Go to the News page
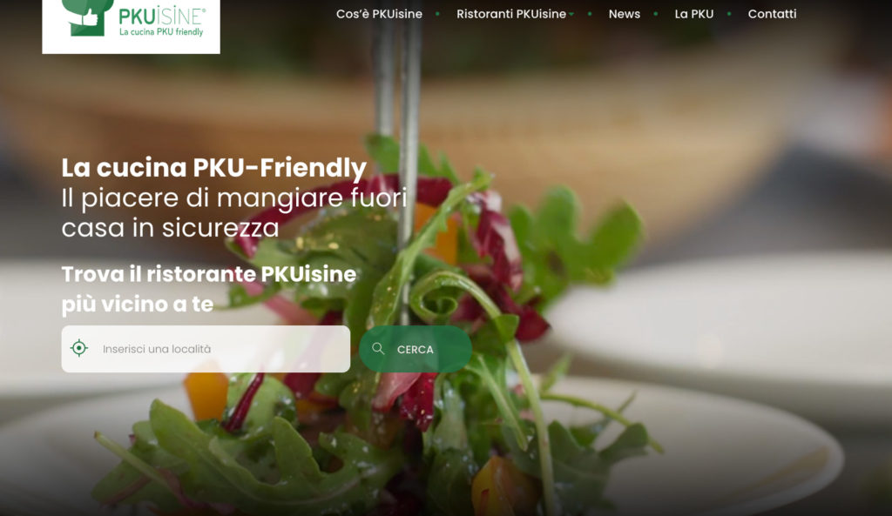 click(x=624, y=14)
